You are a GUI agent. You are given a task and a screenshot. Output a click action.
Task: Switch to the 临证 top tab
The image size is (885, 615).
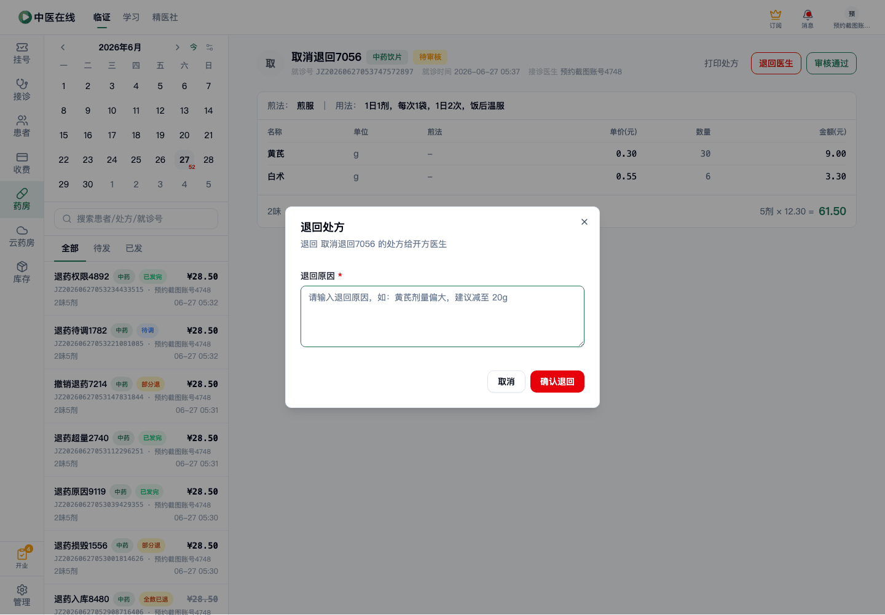(102, 17)
